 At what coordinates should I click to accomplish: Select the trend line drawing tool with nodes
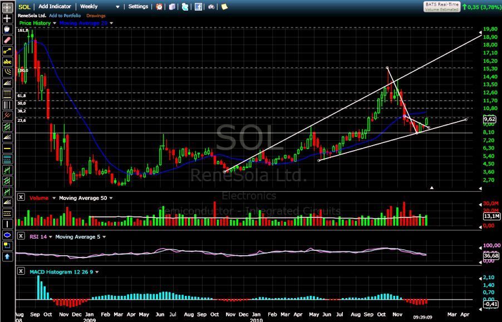click(x=7, y=51)
